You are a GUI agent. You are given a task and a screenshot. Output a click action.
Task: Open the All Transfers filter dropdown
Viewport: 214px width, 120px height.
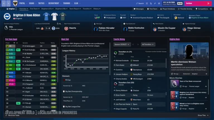point(148,44)
